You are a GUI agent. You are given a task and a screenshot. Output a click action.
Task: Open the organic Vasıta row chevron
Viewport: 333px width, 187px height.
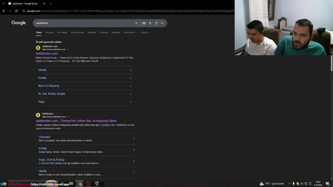click(134, 172)
